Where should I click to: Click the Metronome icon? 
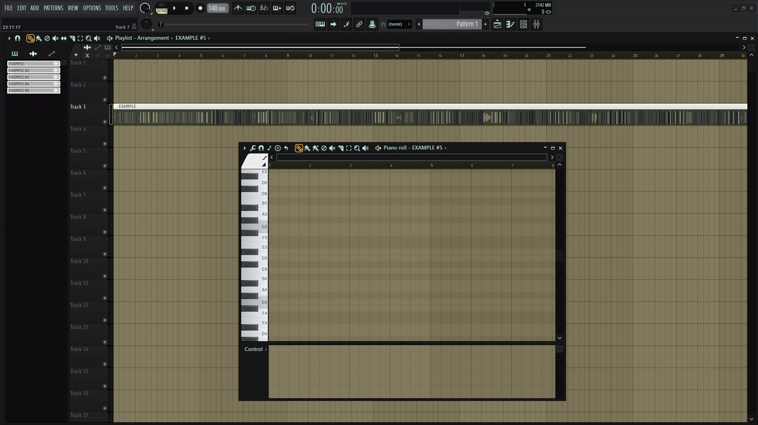(238, 8)
